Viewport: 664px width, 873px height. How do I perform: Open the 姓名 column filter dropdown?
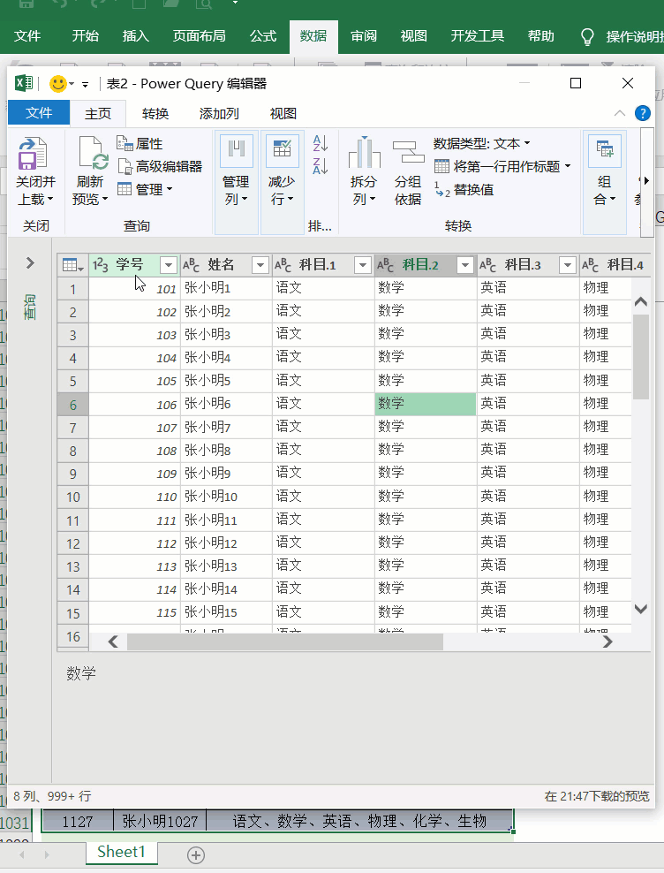click(260, 265)
